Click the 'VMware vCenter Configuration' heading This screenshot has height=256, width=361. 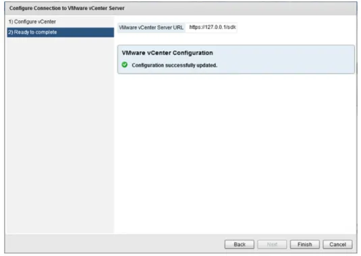(x=167, y=53)
